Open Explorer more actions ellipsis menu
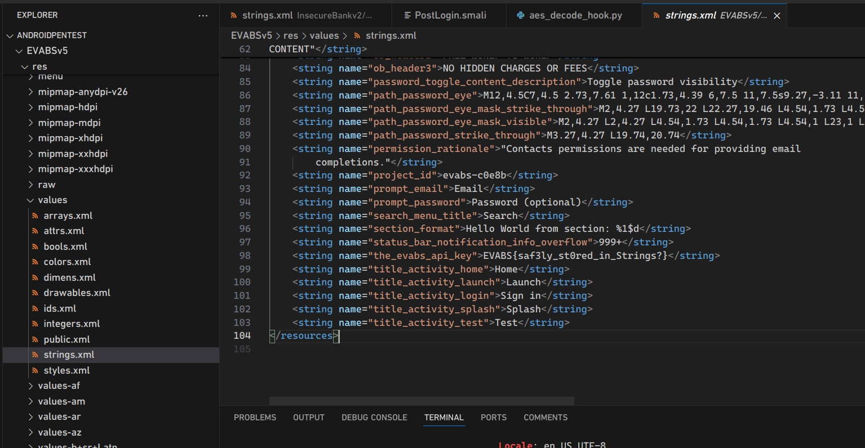 click(203, 15)
